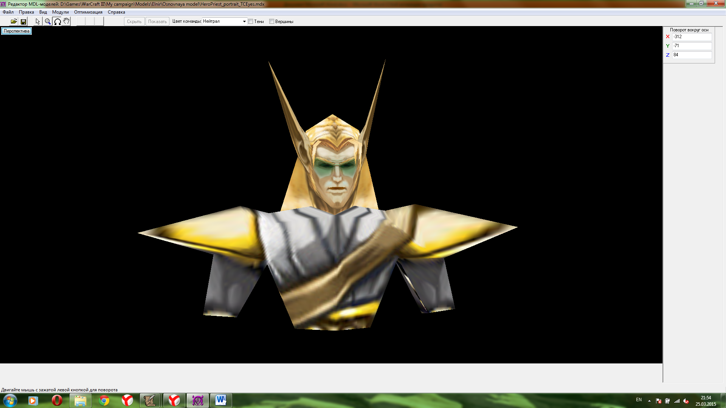Enable the Вершины (vertices) checkbox
This screenshot has height=408, width=726.
[271, 22]
